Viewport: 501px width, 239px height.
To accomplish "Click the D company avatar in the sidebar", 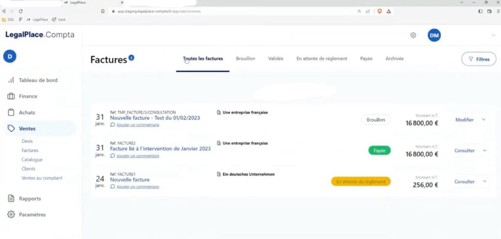I will [x=10, y=57].
